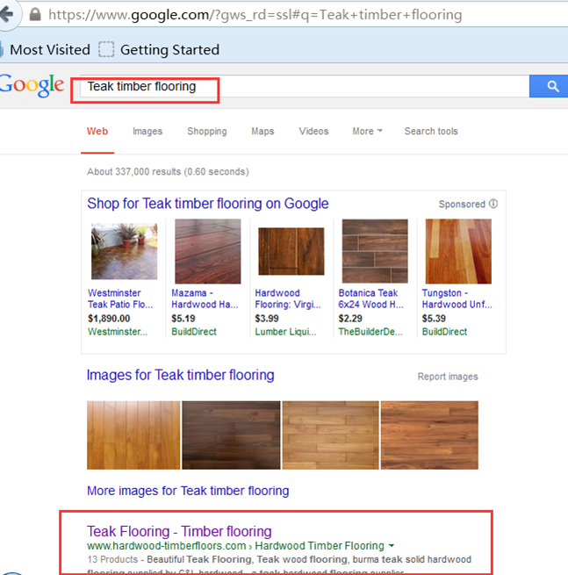Switch to the Videos tab
The width and height of the screenshot is (568, 575).
pyautogui.click(x=313, y=132)
